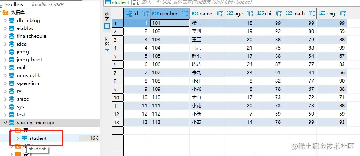The image size is (360, 156).
Task: Open filter/sort menu for name column
Action: 220,13
